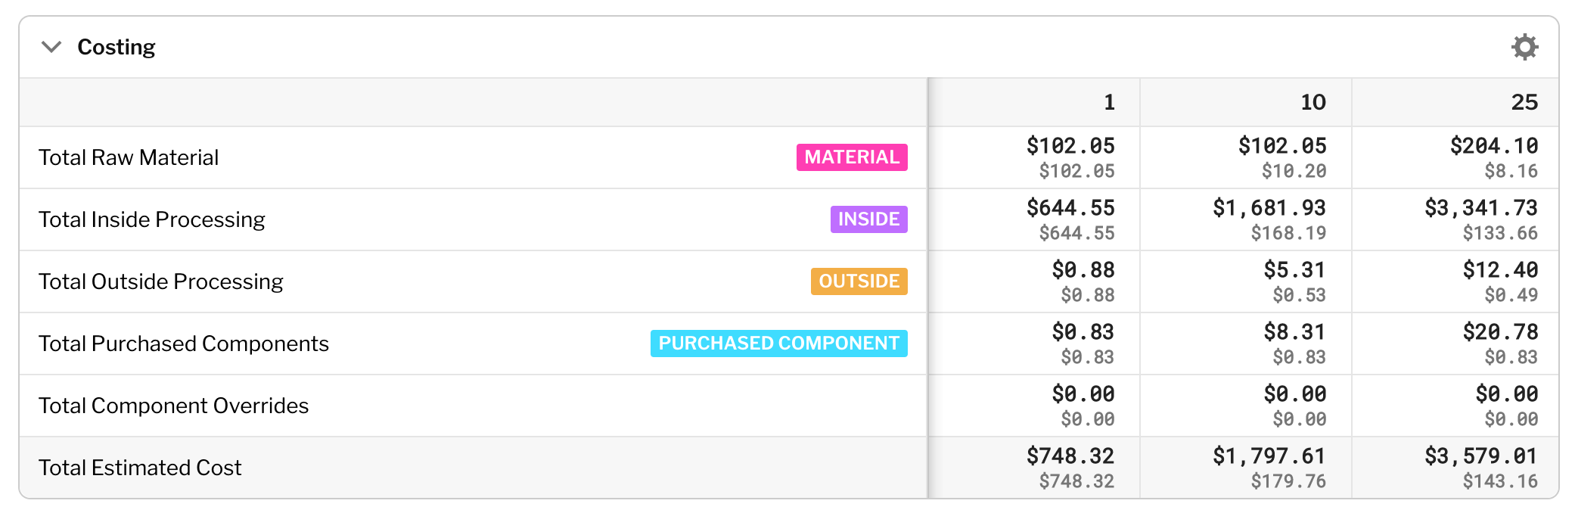Click the Costing section header title
The width and height of the screenshot is (1575, 513).
pos(115,46)
